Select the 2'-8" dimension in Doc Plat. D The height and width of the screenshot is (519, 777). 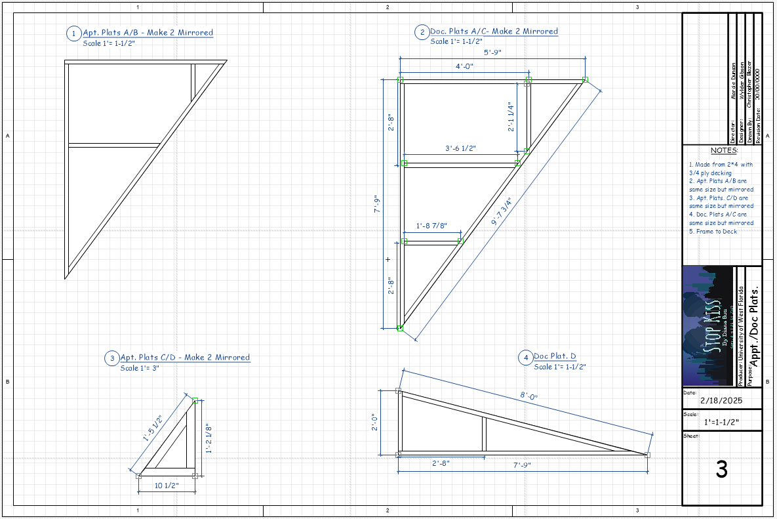pos(441,463)
